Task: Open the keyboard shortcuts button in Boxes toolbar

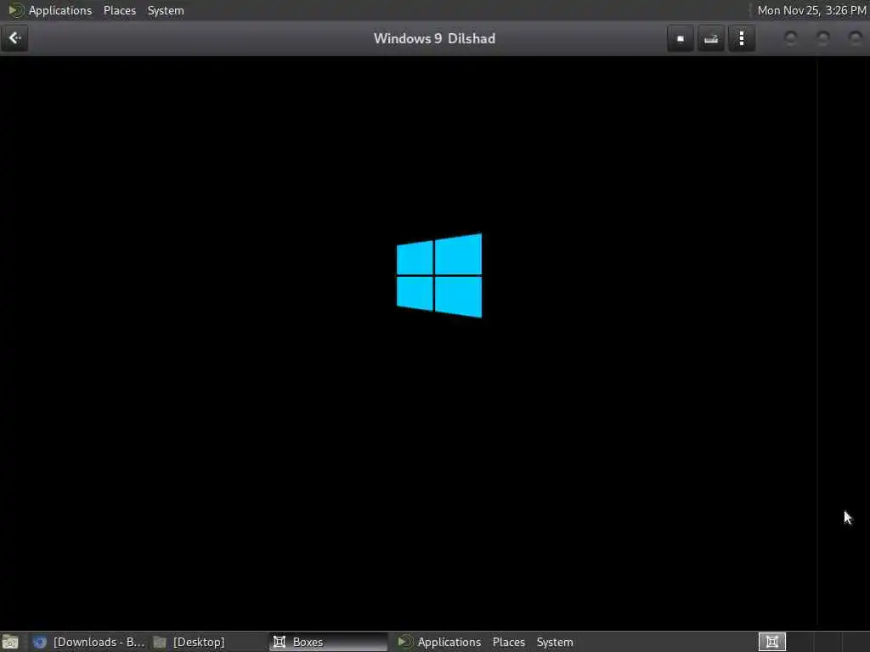Action: (711, 38)
